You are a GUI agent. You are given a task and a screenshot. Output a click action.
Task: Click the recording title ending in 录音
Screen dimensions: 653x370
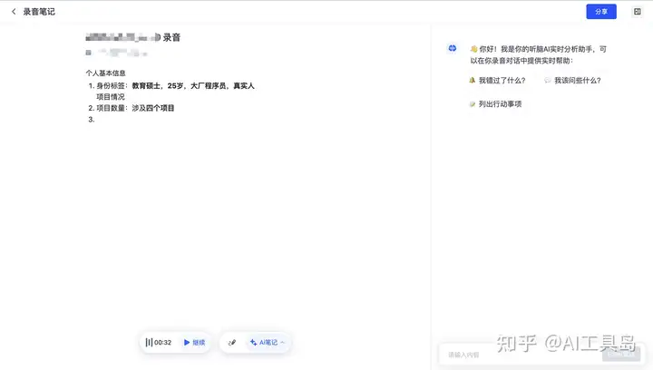click(132, 37)
